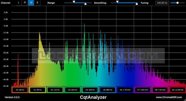The height and width of the screenshot is (101, 186).
Task: Click the A5: 880 Hz octave label
Action: click(108, 90)
